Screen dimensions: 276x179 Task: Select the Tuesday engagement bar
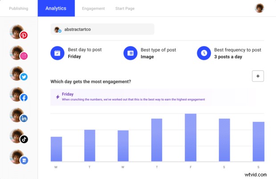[90, 145]
